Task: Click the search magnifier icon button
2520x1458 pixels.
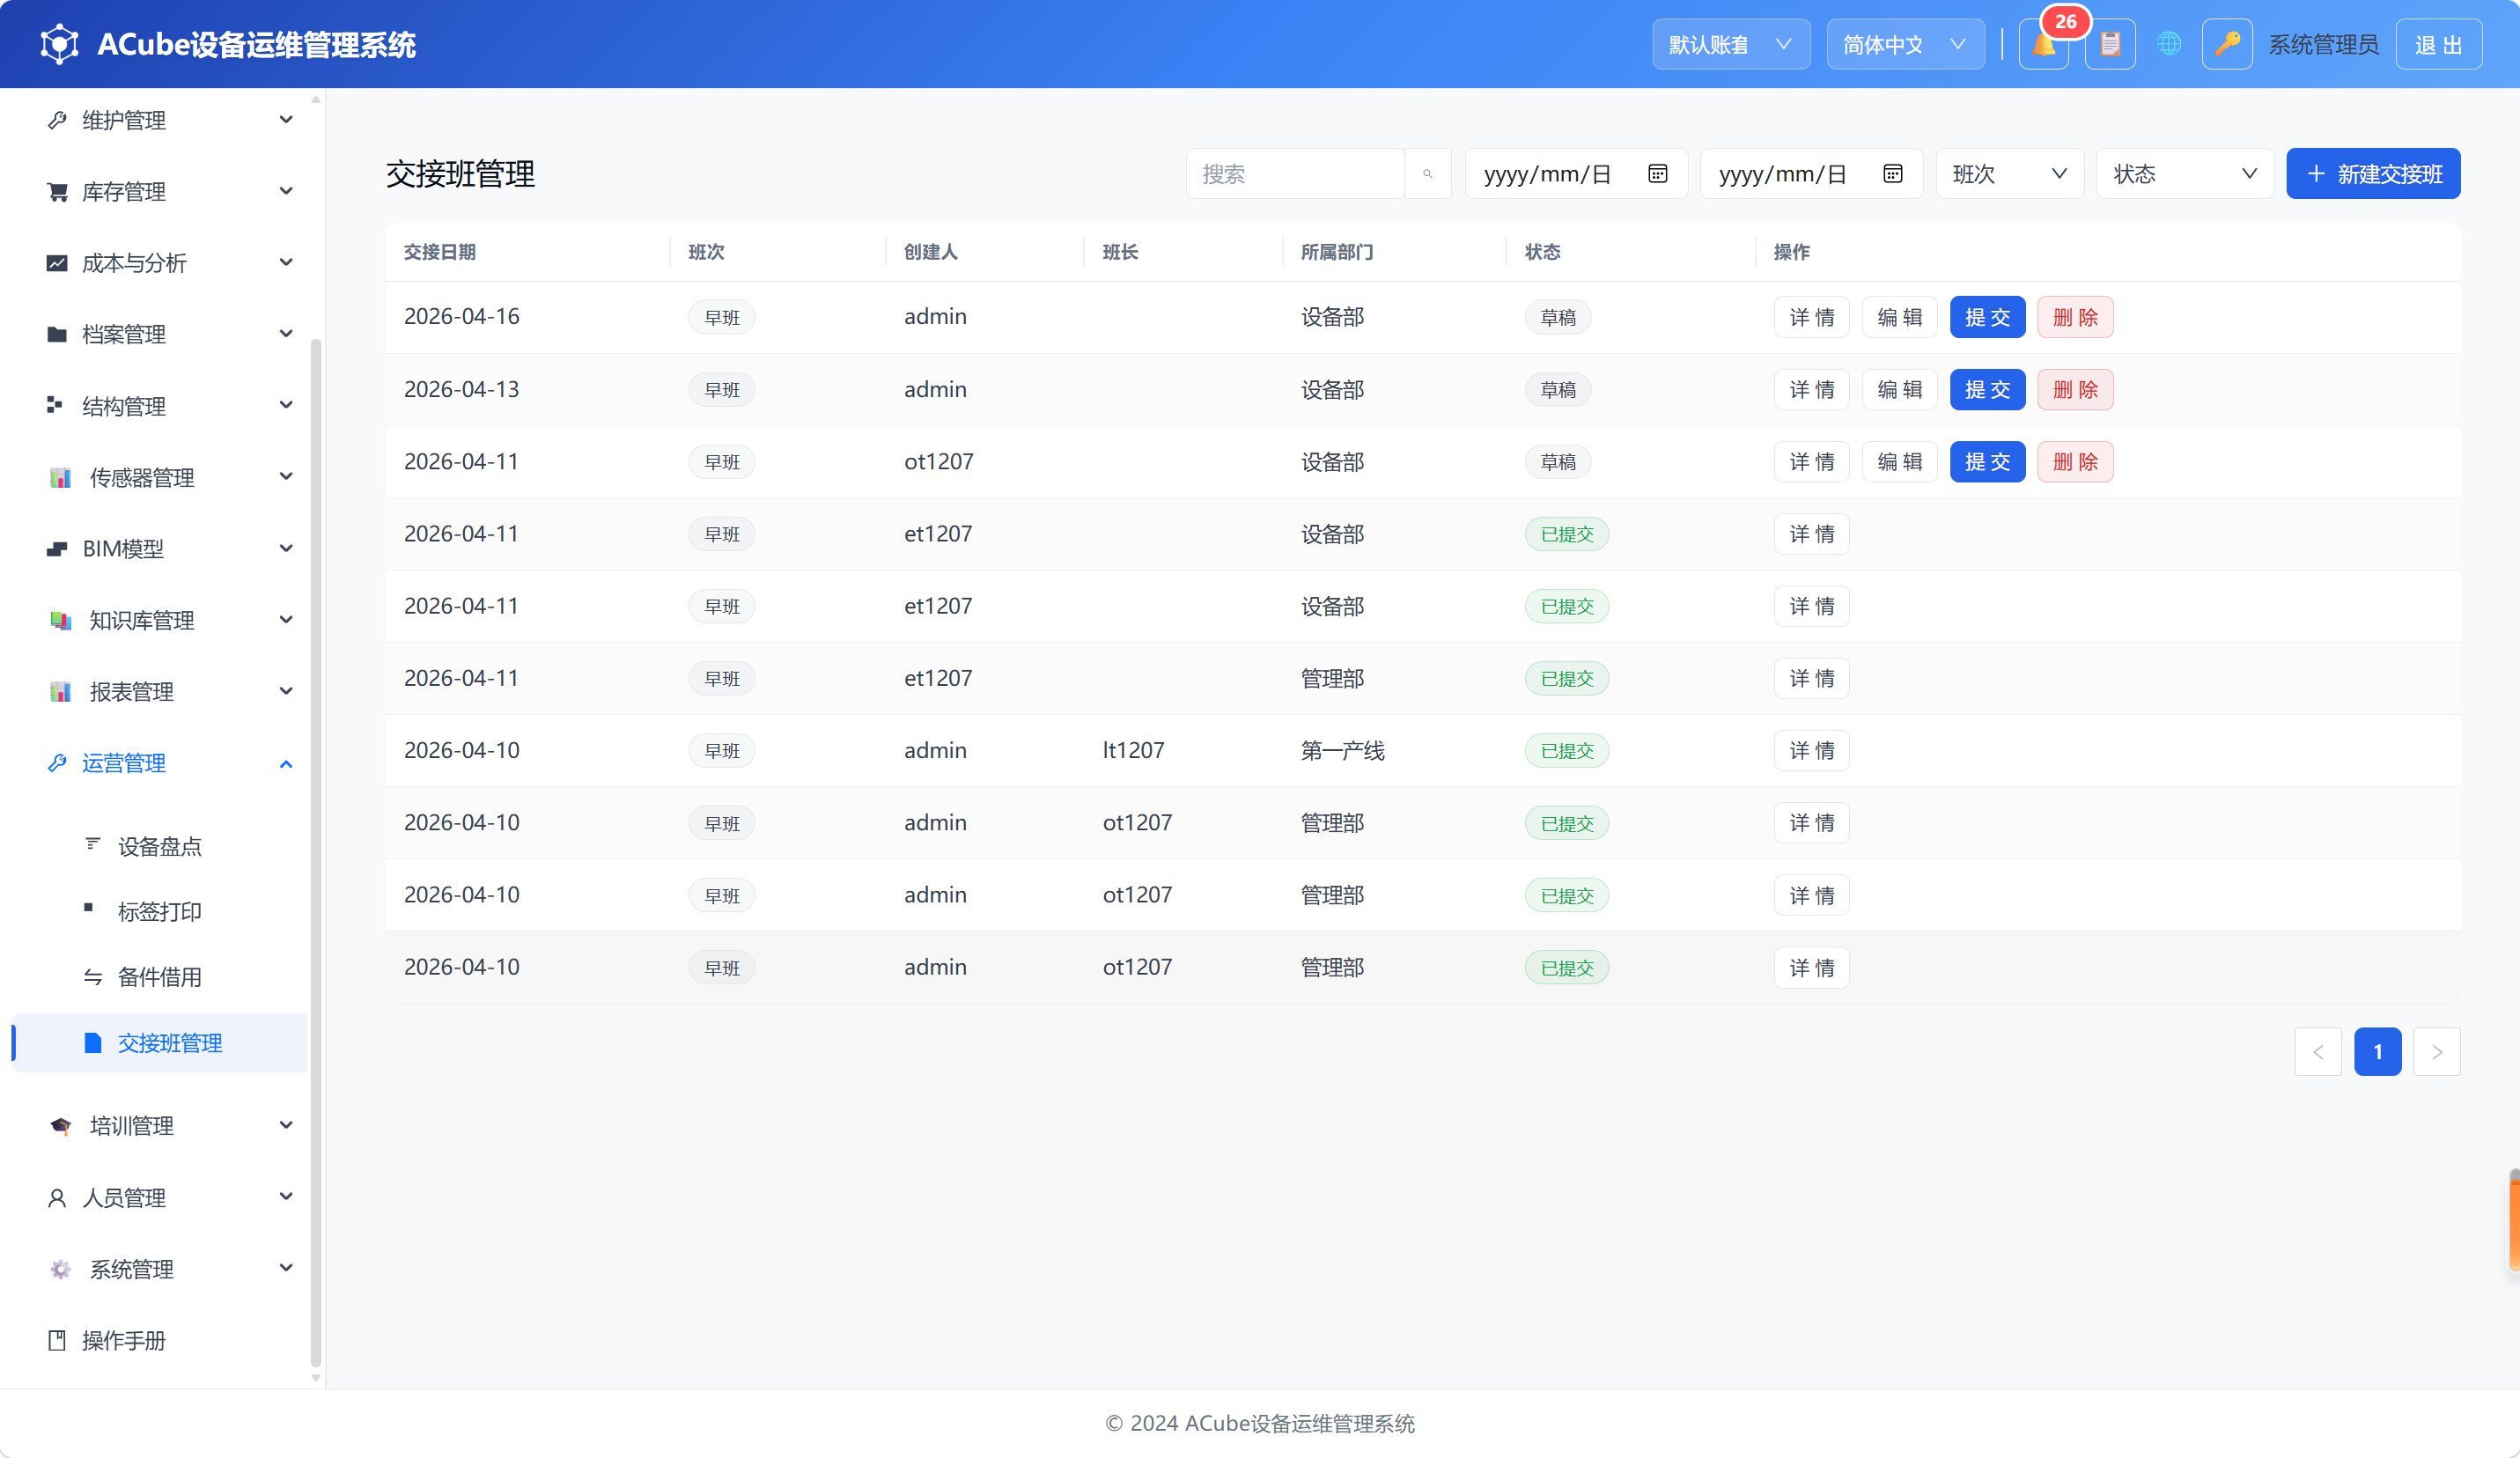Action: tap(1428, 174)
